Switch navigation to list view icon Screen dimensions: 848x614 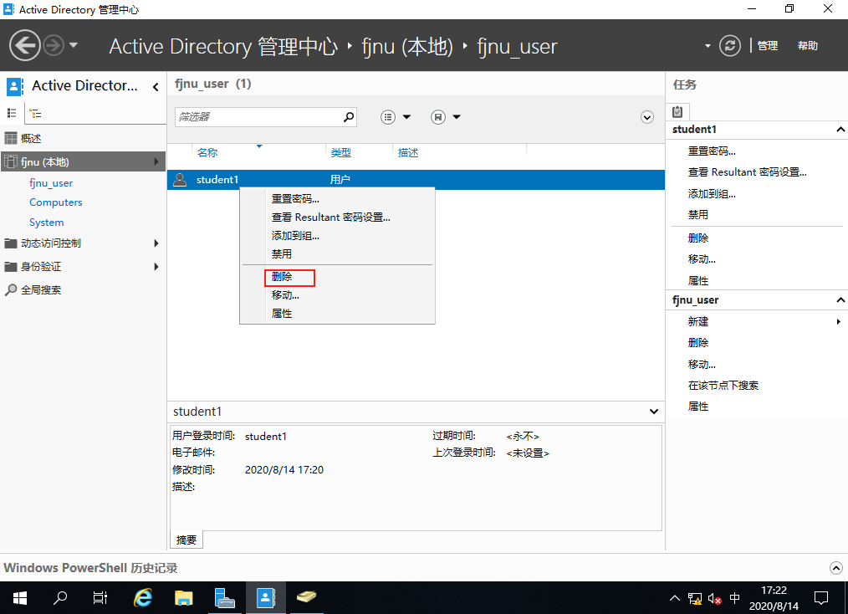point(12,113)
